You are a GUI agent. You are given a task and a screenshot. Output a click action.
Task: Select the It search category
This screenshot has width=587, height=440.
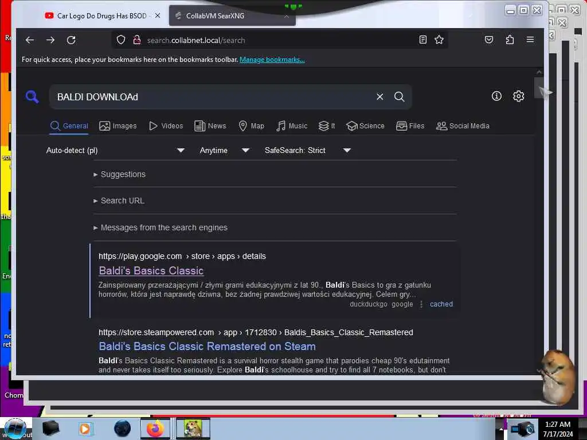tap(326, 126)
